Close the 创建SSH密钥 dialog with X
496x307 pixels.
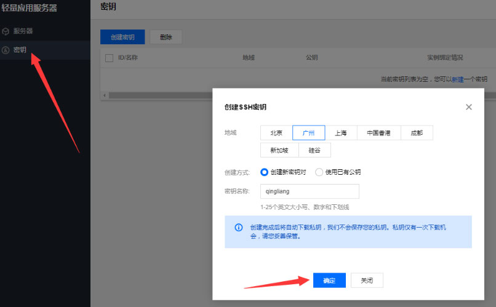pos(469,107)
